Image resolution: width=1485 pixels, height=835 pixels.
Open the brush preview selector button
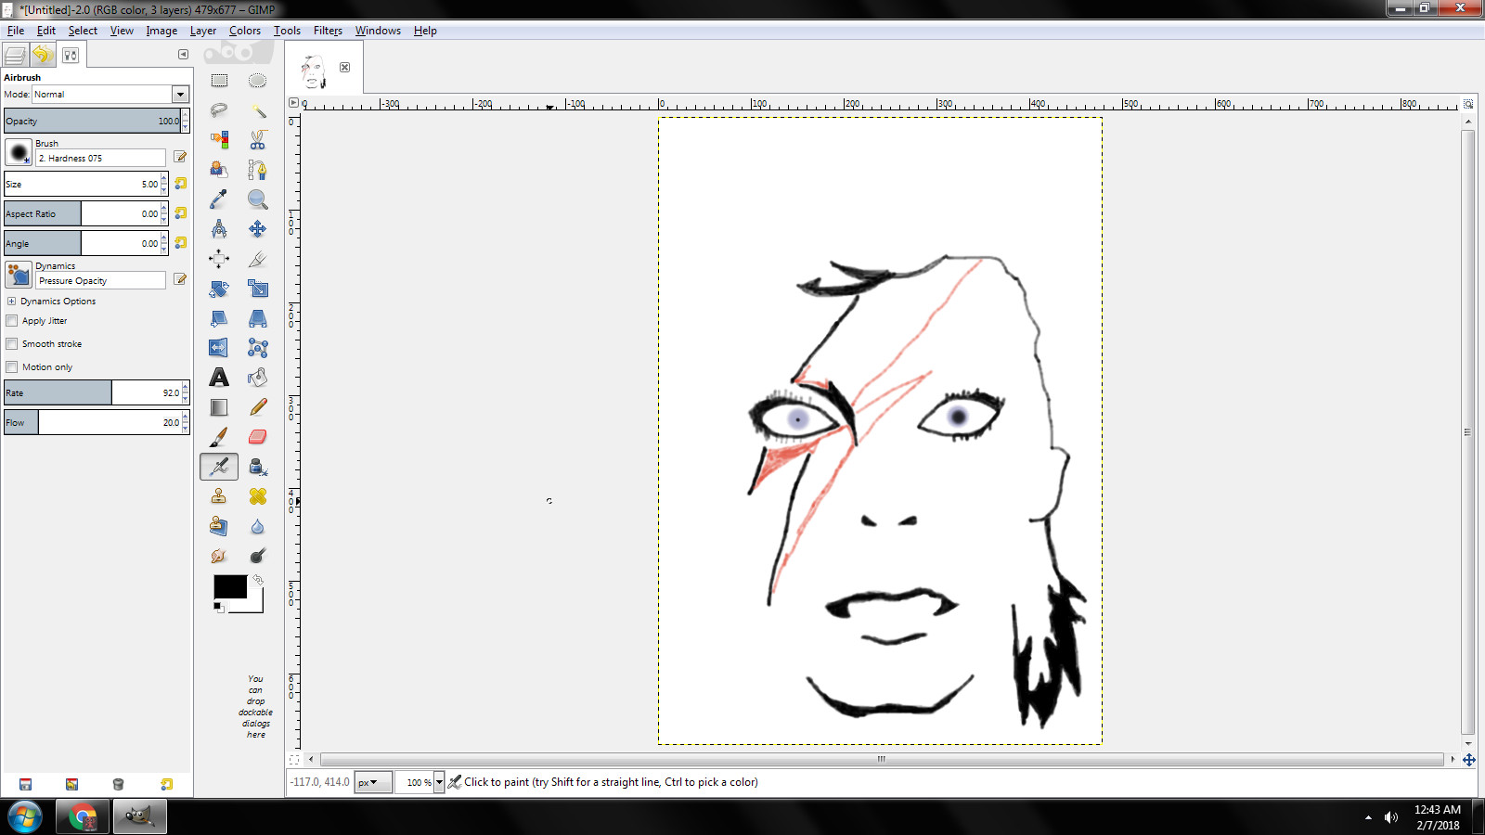pyautogui.click(x=19, y=152)
